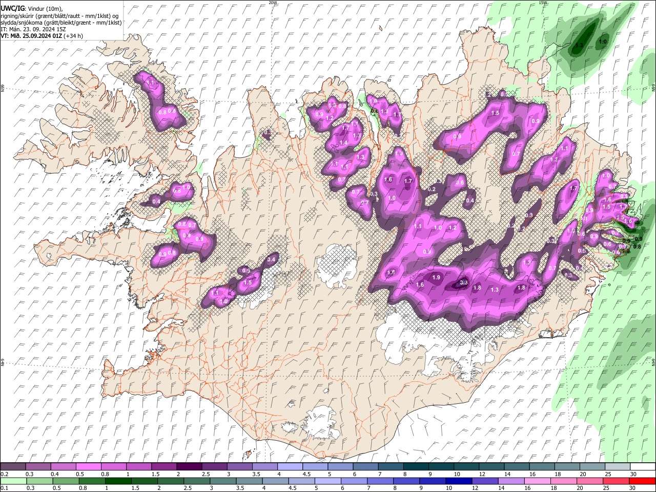Click the '30' label under upper snow scale

coord(632,474)
